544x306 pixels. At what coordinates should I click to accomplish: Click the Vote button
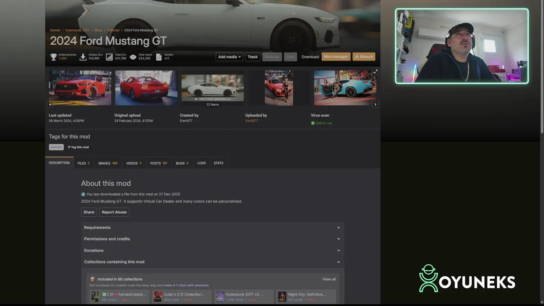coord(290,57)
